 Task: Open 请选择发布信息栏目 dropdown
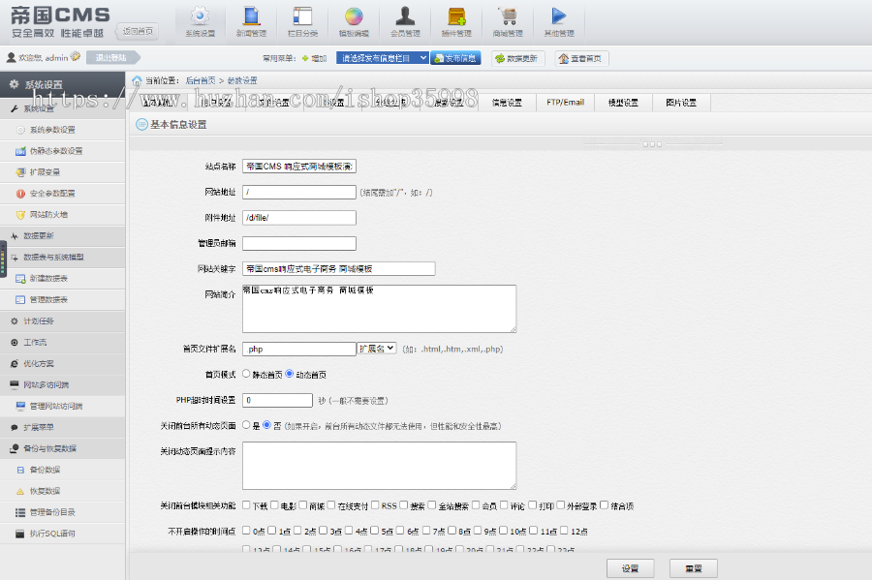382,58
